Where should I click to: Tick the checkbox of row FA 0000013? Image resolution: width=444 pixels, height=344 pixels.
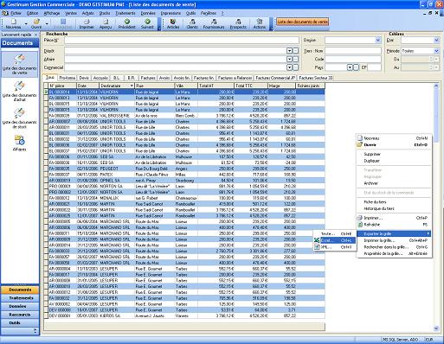(x=46, y=98)
